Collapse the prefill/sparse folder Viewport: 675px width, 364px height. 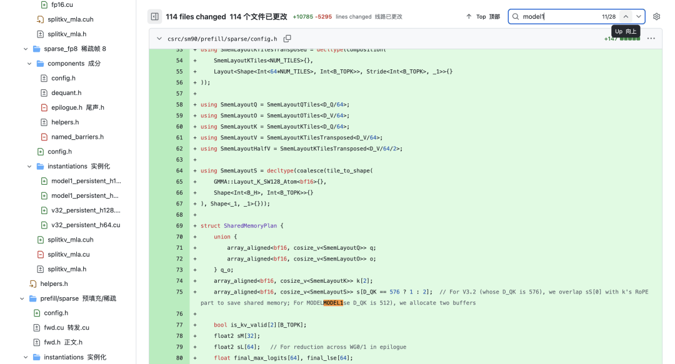point(22,298)
